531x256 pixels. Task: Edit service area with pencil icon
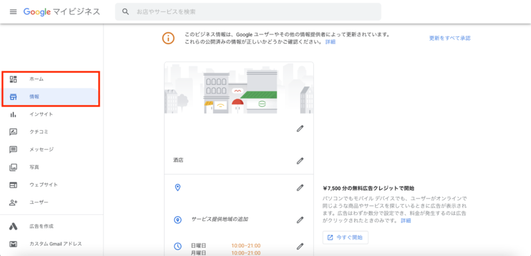pos(300,220)
